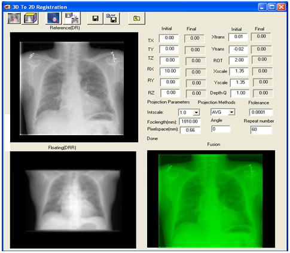Click the load chest X-ray image icon
The height and width of the screenshot is (253, 290).
point(14,18)
